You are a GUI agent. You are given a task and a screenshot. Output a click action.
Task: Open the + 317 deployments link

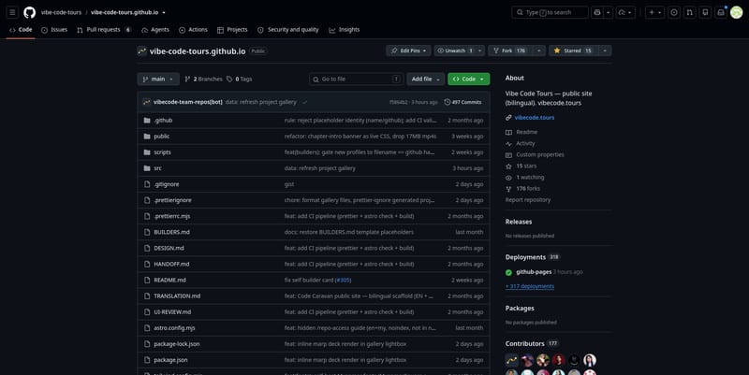point(530,286)
